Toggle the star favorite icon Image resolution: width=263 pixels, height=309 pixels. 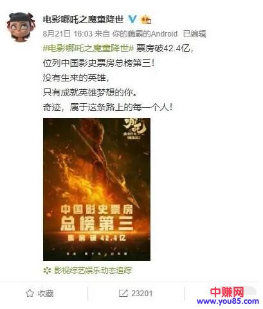click(30, 294)
